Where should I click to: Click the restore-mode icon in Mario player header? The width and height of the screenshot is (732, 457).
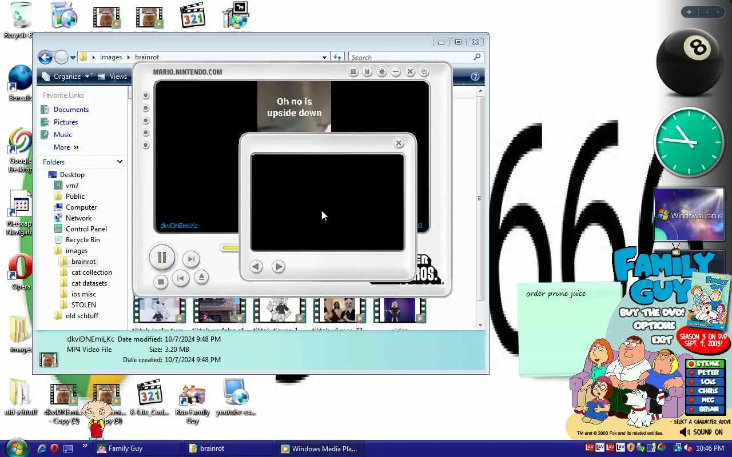(x=424, y=71)
